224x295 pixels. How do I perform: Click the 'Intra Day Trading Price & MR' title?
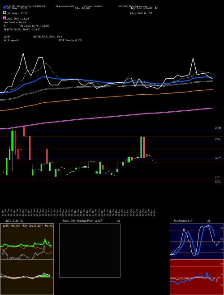(82, 221)
